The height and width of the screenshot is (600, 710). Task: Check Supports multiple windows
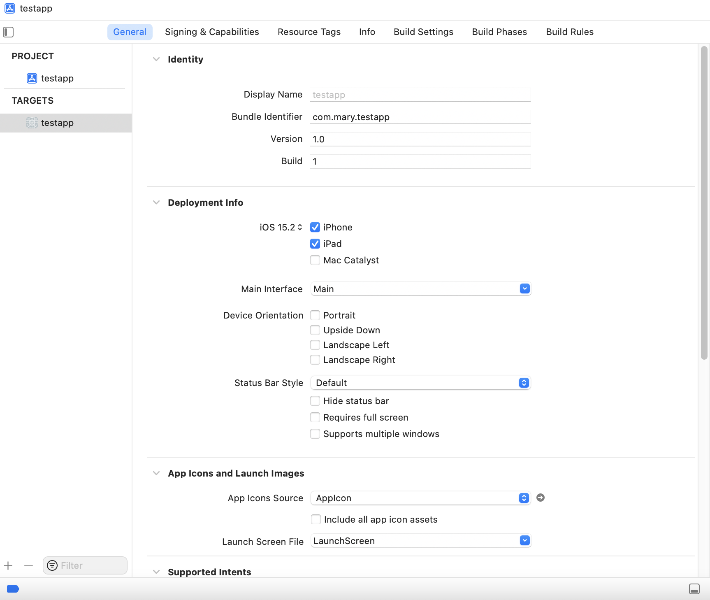click(315, 434)
